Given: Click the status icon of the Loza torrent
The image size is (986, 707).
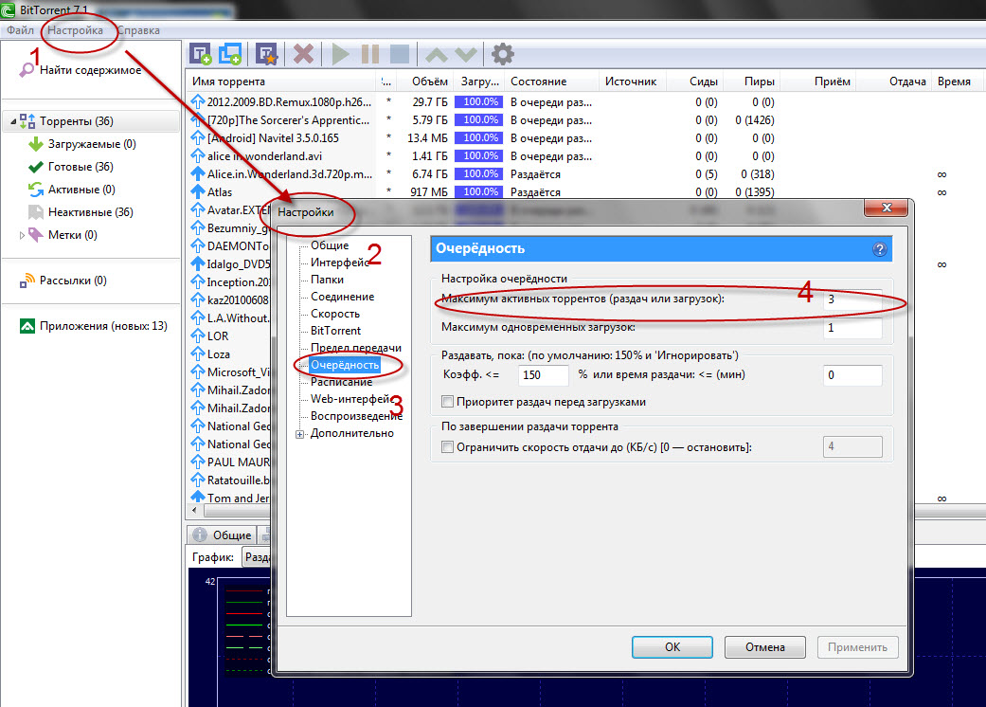Looking at the screenshot, I should [x=198, y=353].
